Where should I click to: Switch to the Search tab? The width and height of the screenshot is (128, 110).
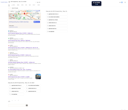point(13,5)
